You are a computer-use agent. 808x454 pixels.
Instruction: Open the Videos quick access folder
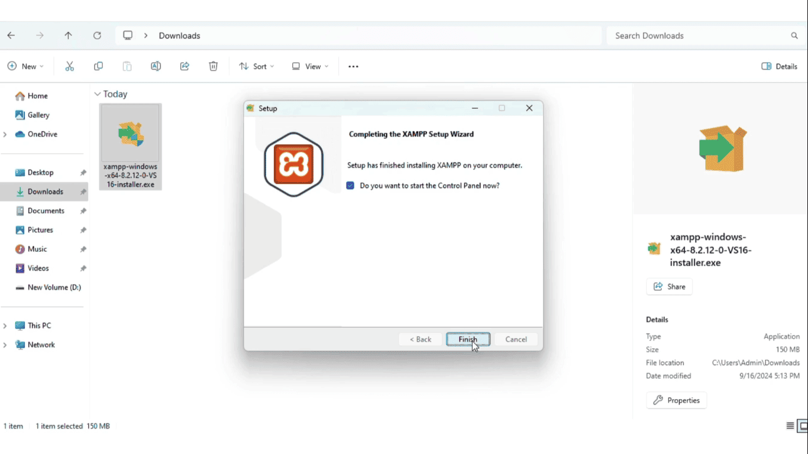pos(38,268)
